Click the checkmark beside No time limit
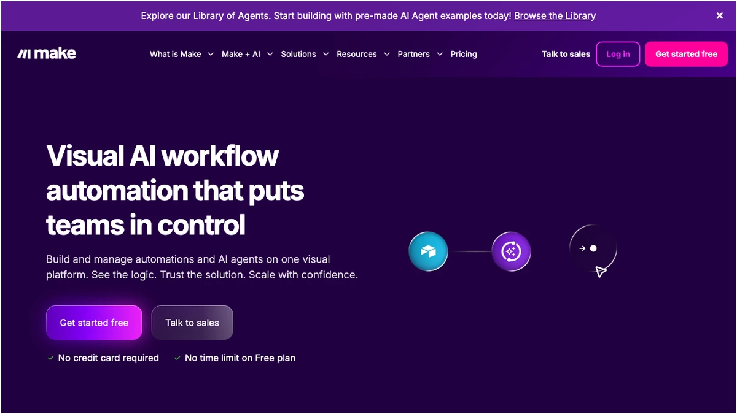The image size is (737, 414). 177,358
